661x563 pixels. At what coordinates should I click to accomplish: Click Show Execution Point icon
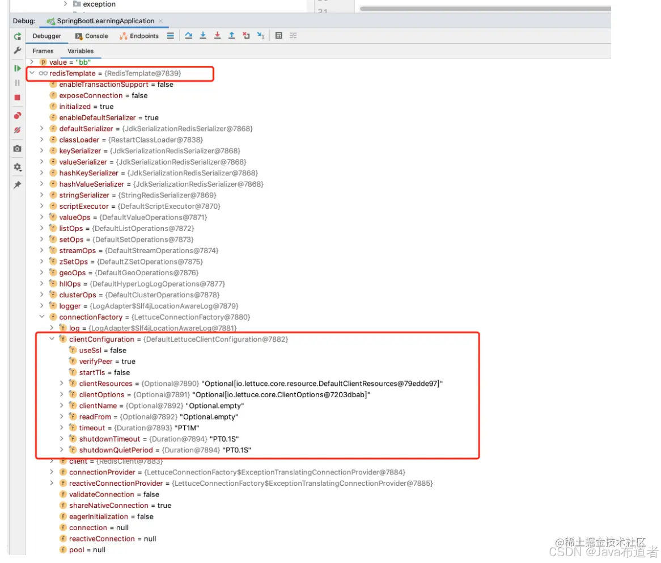click(170, 36)
